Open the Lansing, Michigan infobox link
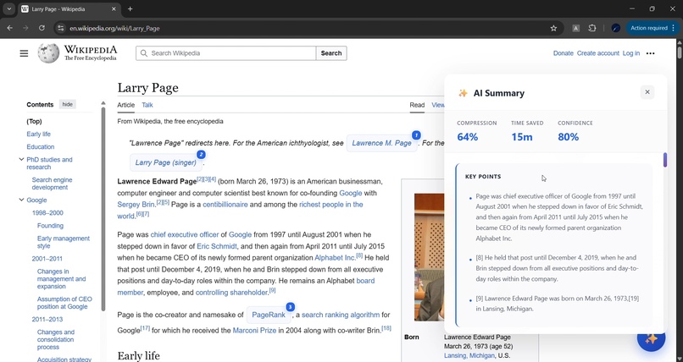Screen dimensions: 683x362 (x=469, y=355)
